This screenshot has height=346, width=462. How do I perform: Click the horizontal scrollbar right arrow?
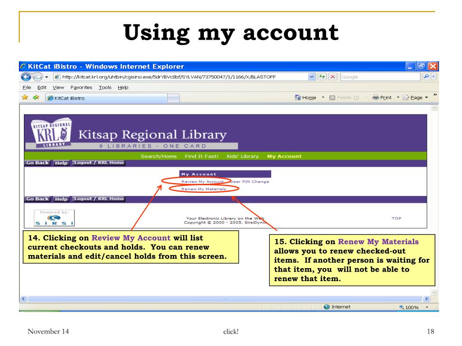(426, 299)
